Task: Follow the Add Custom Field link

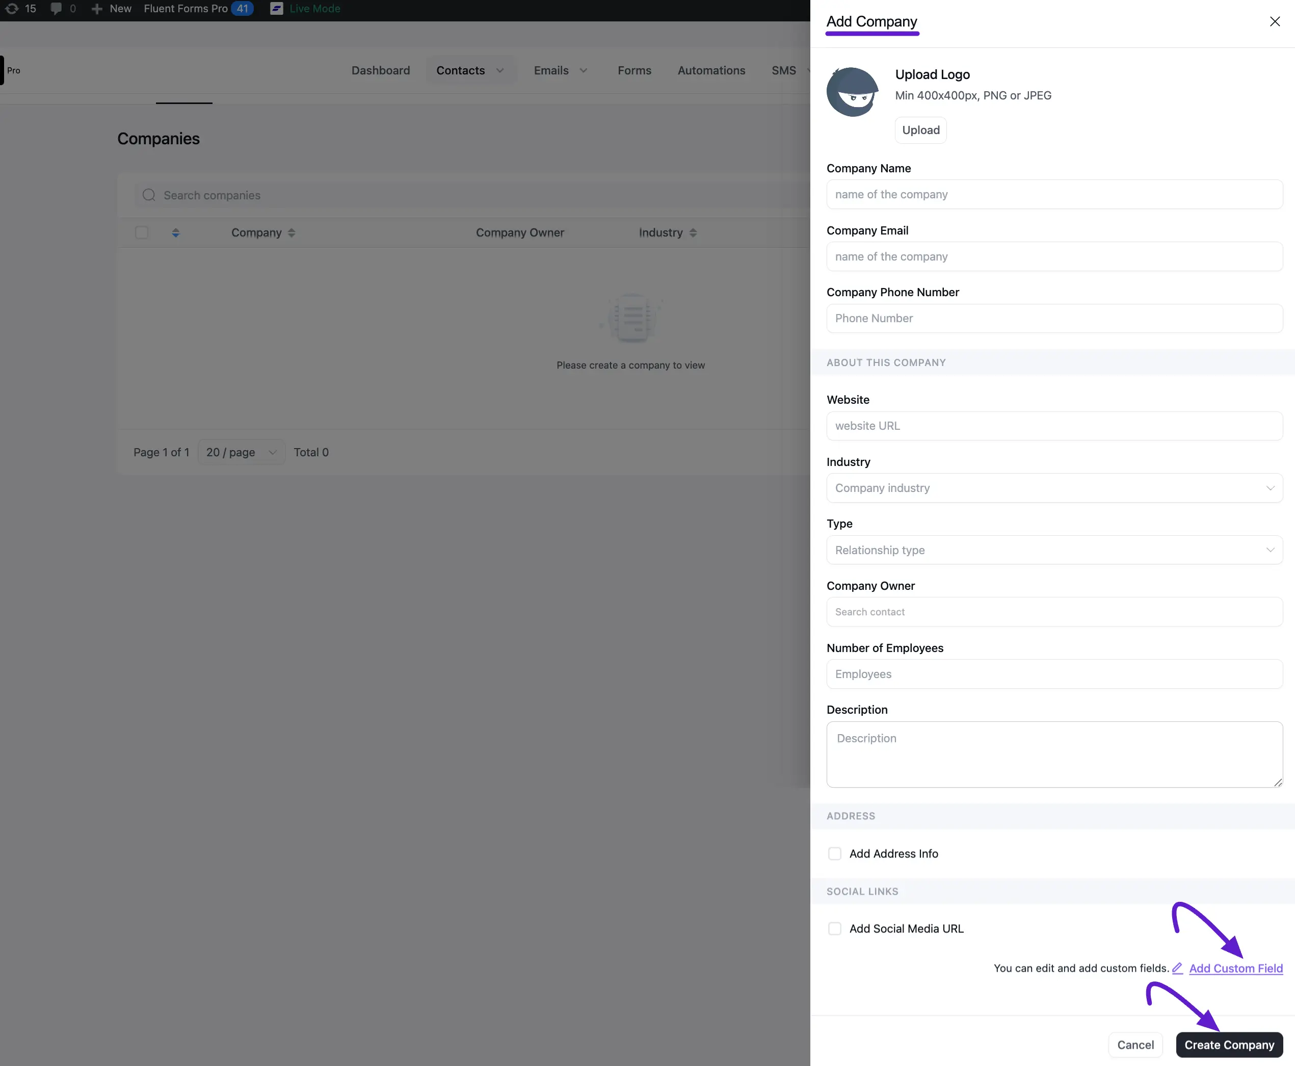Action: (1236, 968)
